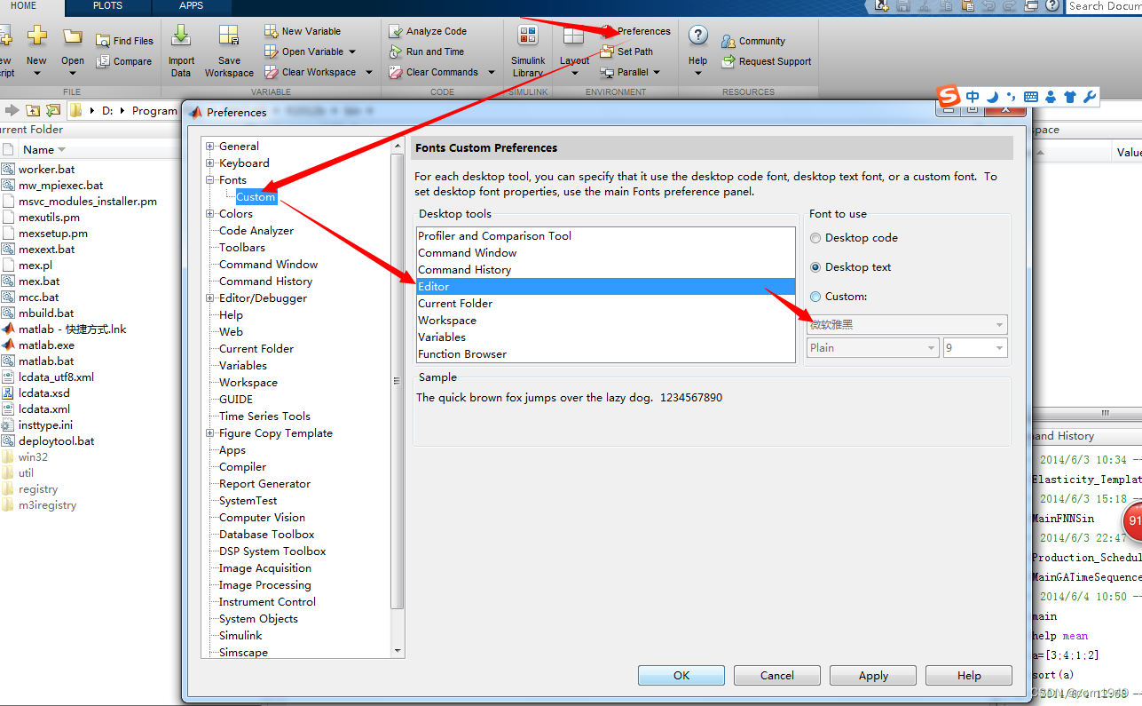This screenshot has height=706, width=1142.
Task: Select Function Browser in Desktop tools
Action: click(x=606, y=354)
